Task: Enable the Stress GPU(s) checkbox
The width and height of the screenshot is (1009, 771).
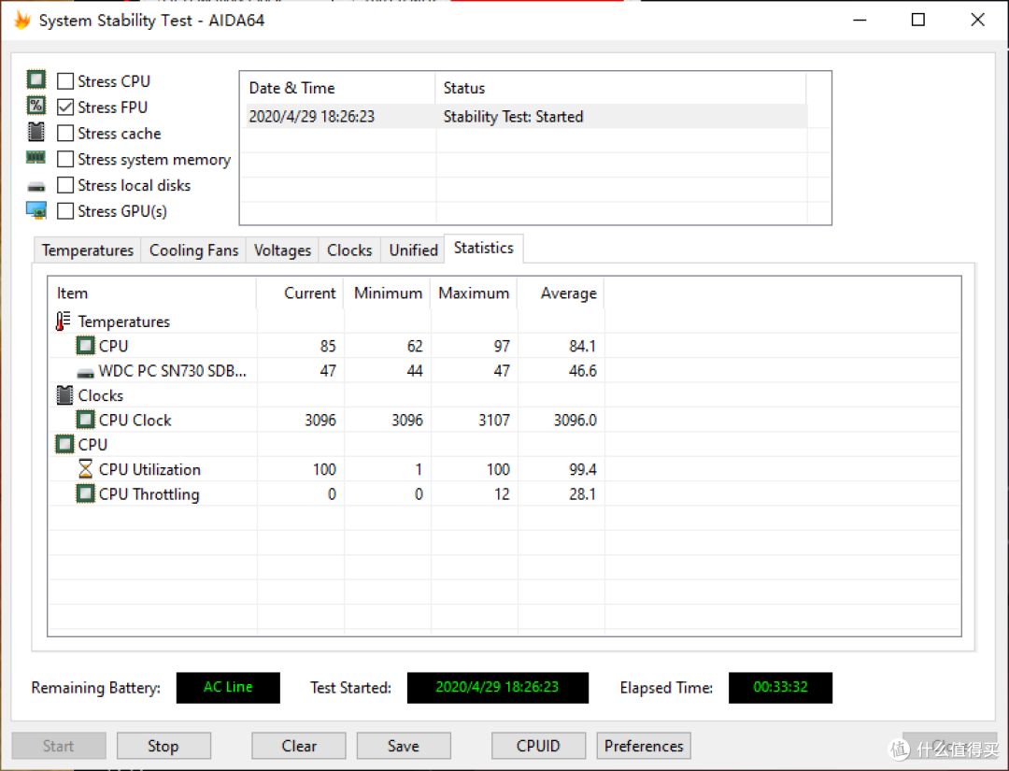Action: pos(65,211)
